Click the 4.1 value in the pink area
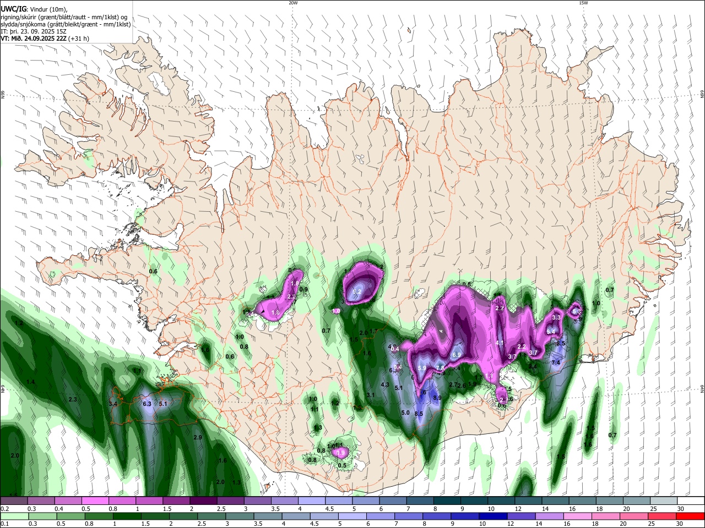This screenshot has height=528, width=705. tap(500, 343)
